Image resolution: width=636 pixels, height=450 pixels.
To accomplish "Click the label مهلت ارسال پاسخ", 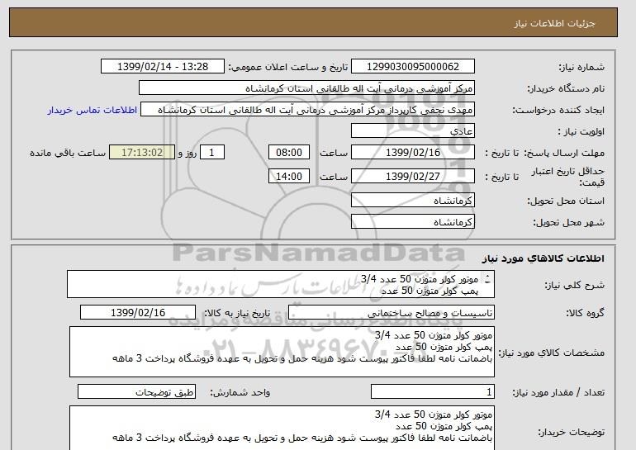I will (x=564, y=153).
